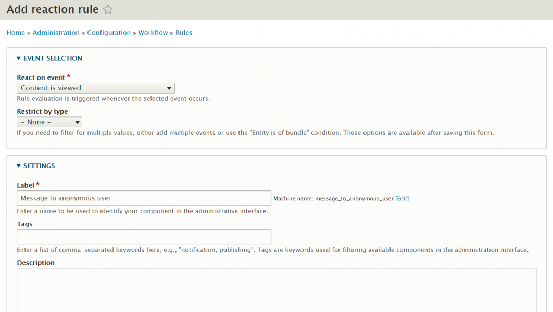
Task: Visit the Workflow section
Action: click(x=153, y=32)
